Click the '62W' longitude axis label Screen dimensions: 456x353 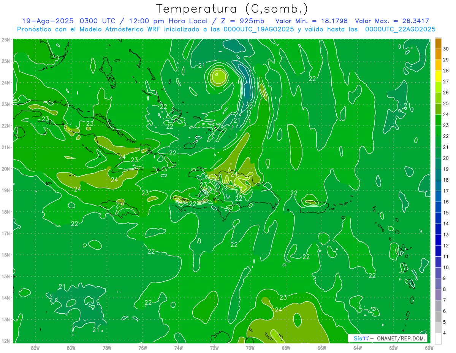393,348
